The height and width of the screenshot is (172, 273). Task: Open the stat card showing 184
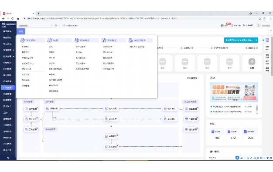pos(217,135)
